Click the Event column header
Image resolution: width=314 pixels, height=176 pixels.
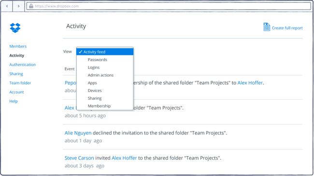coord(70,69)
